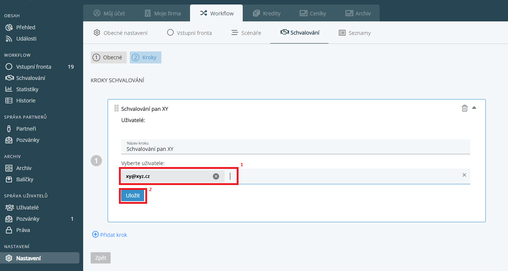Add a new step via Přidat krok
Screen dimensions: 508x271
tap(110, 235)
